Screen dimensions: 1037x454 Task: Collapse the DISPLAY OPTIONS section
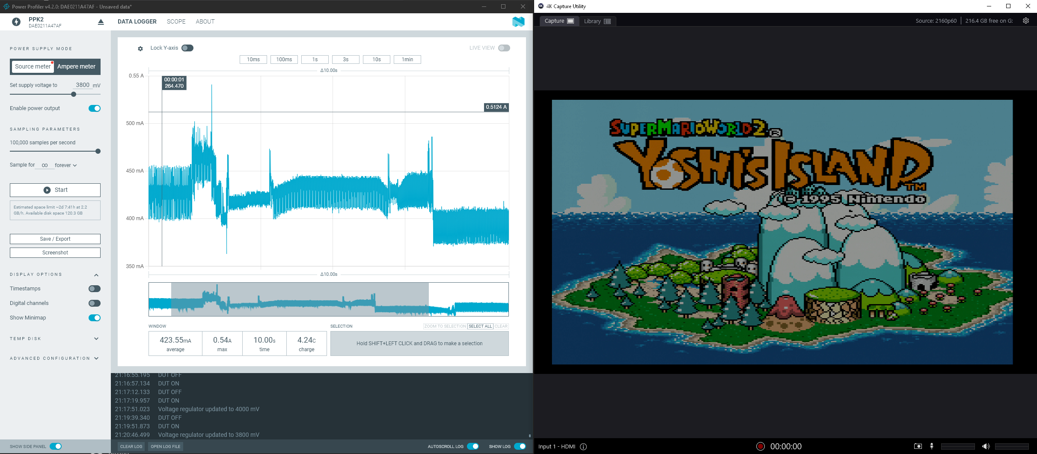pyautogui.click(x=96, y=275)
